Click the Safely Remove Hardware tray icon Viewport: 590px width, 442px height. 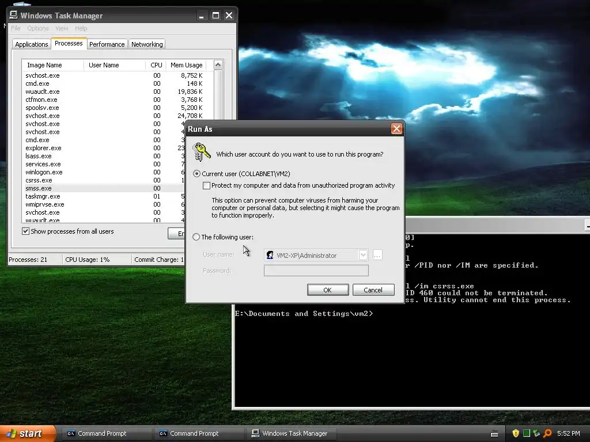[536, 433]
